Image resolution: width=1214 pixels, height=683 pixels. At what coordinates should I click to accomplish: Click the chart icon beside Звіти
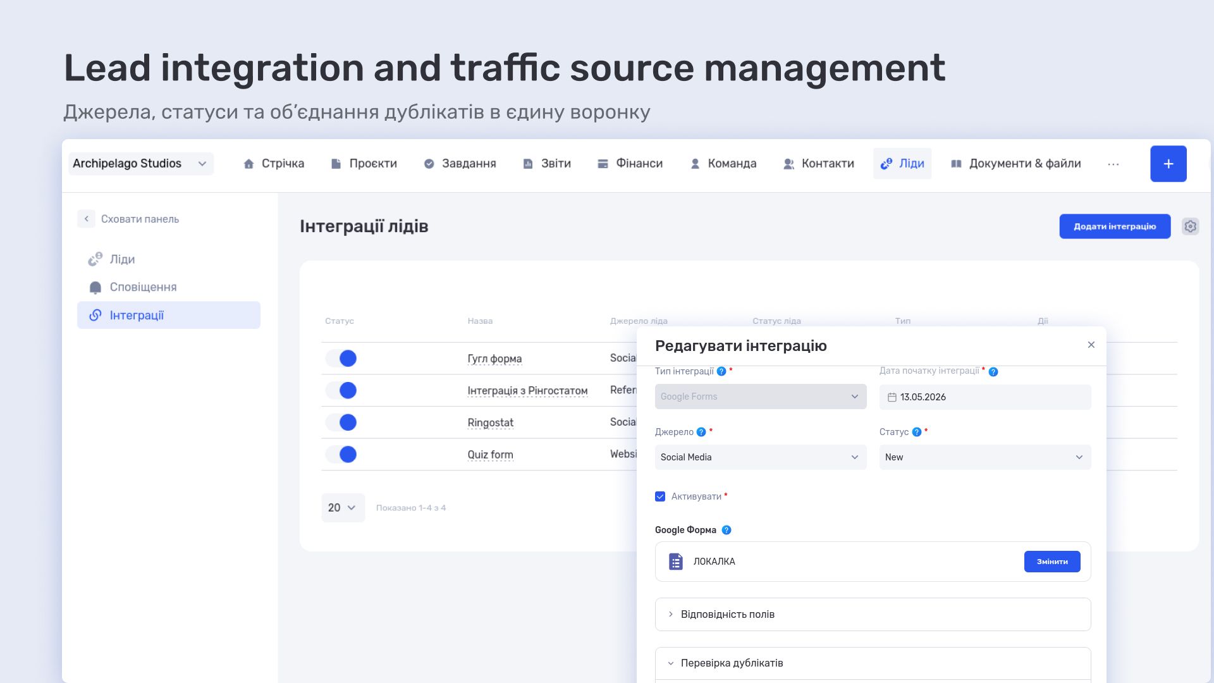[x=528, y=164]
